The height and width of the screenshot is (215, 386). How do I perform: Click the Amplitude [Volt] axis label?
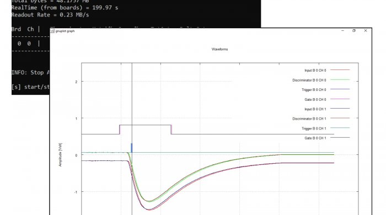tap(60, 155)
